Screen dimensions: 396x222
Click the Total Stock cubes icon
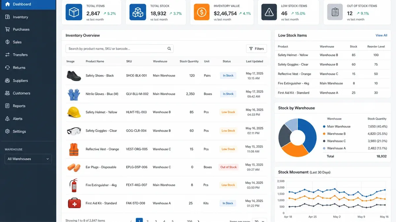point(137,12)
